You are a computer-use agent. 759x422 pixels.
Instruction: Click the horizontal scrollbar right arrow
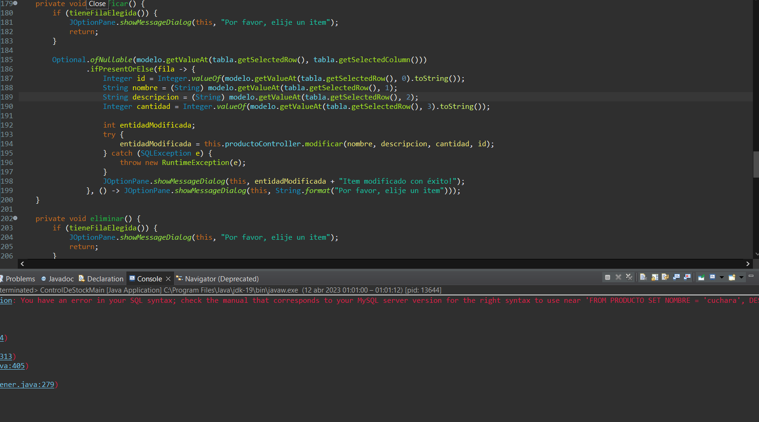tap(748, 264)
